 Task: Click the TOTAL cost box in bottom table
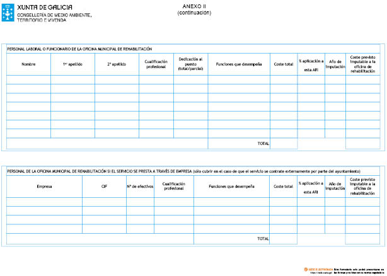point(284,239)
